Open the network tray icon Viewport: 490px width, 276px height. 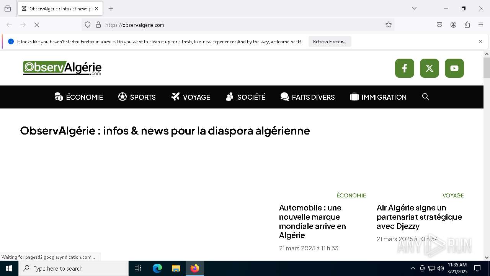431,268
